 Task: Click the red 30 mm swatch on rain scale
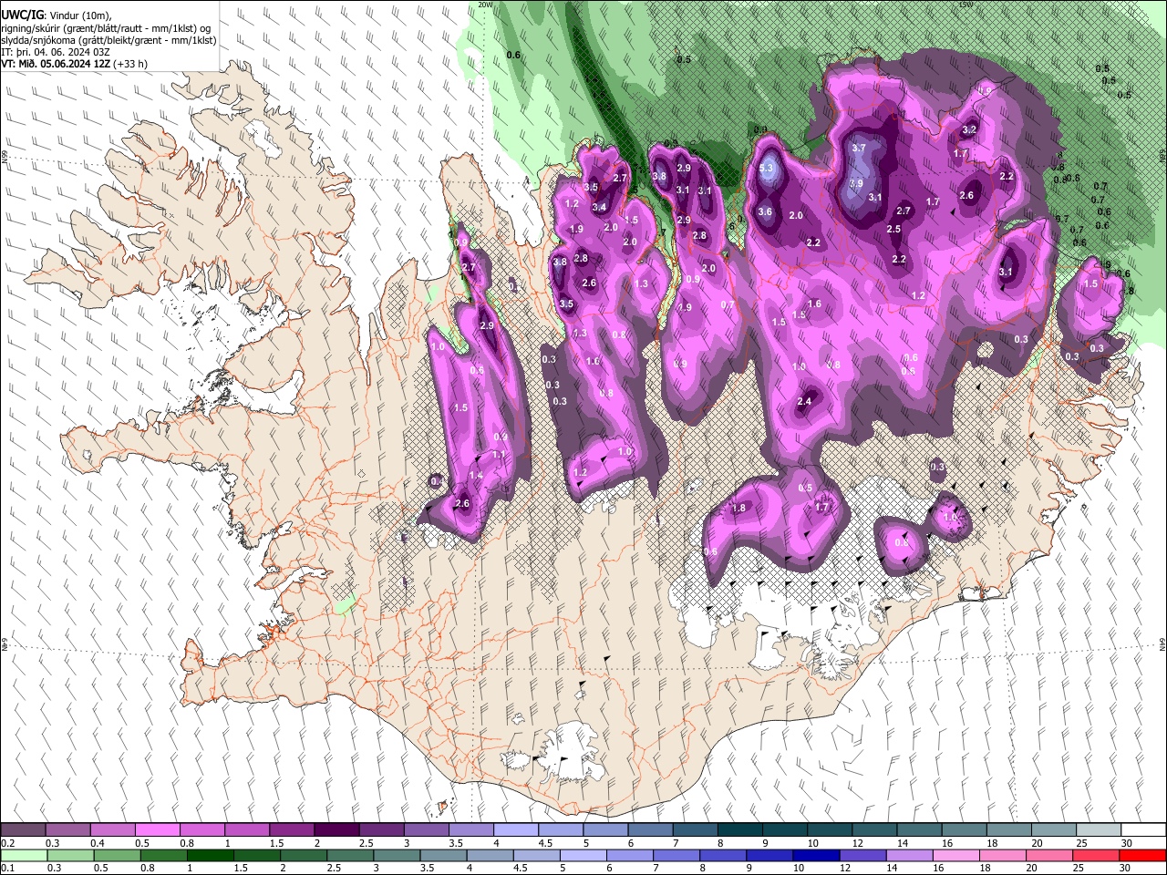1142,856
